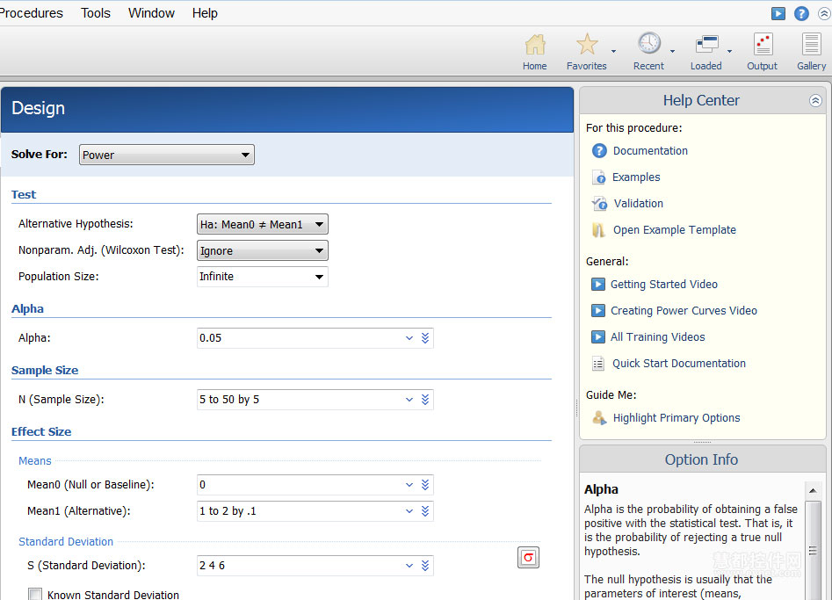Open the Recent dropdown arrow
Screen dimensions: 832x600
point(672,52)
